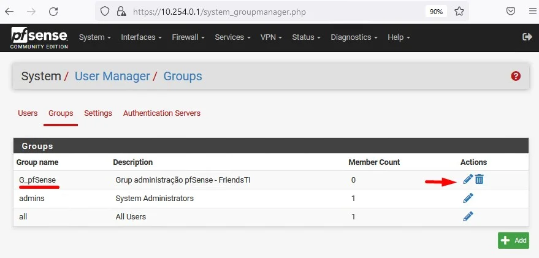Image resolution: width=539 pixels, height=258 pixels.
Task: Expand the System dropdown menu
Action: tap(94, 37)
